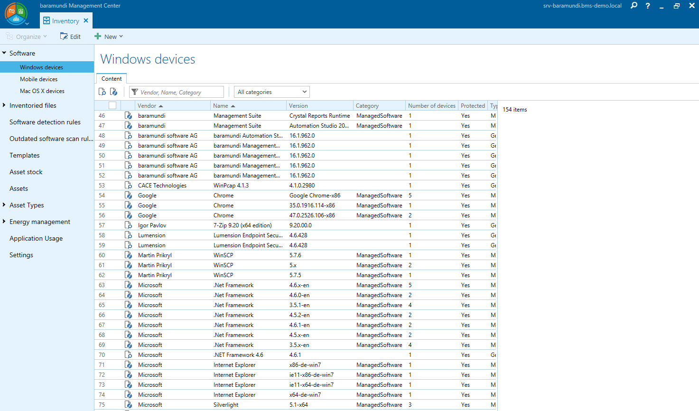Click the document-globe icon in content toolbar
This screenshot has width=699, height=411.
click(114, 92)
